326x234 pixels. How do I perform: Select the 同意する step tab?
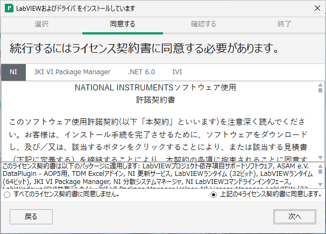(x=123, y=24)
